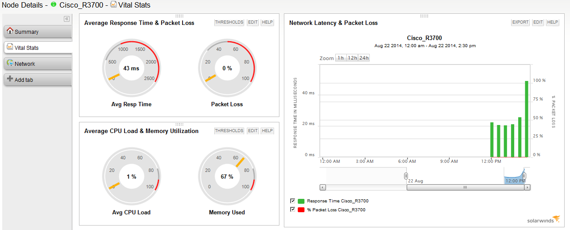Click the chart date range subtitle
Screen dimensions: 570x230
[x=424, y=46]
